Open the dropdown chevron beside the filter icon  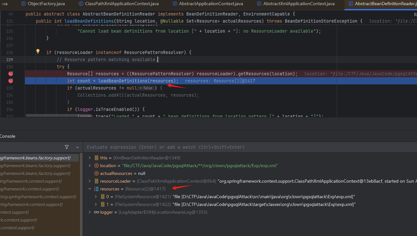click(x=77, y=147)
